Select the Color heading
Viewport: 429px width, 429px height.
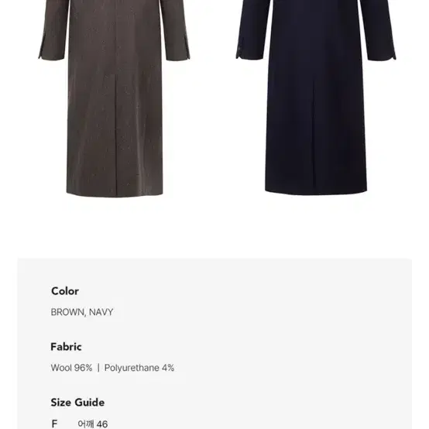point(65,291)
